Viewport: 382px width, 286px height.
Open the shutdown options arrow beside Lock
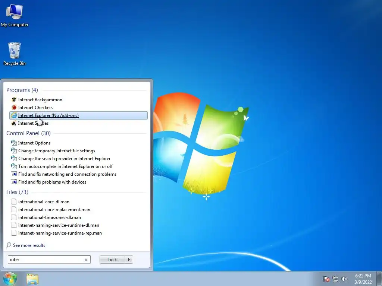[129, 260]
